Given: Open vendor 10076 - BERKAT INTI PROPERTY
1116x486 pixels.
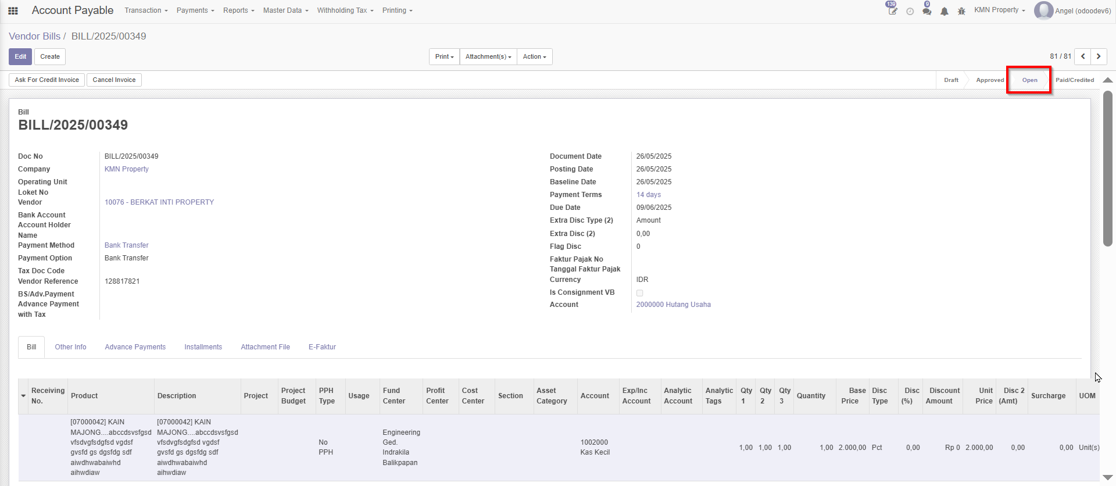Looking at the screenshot, I should coord(159,202).
